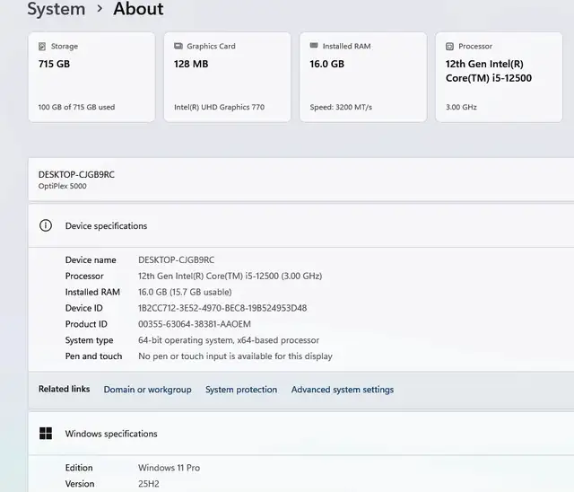574x492 pixels.
Task: Click the Version label
Action: tap(80, 484)
